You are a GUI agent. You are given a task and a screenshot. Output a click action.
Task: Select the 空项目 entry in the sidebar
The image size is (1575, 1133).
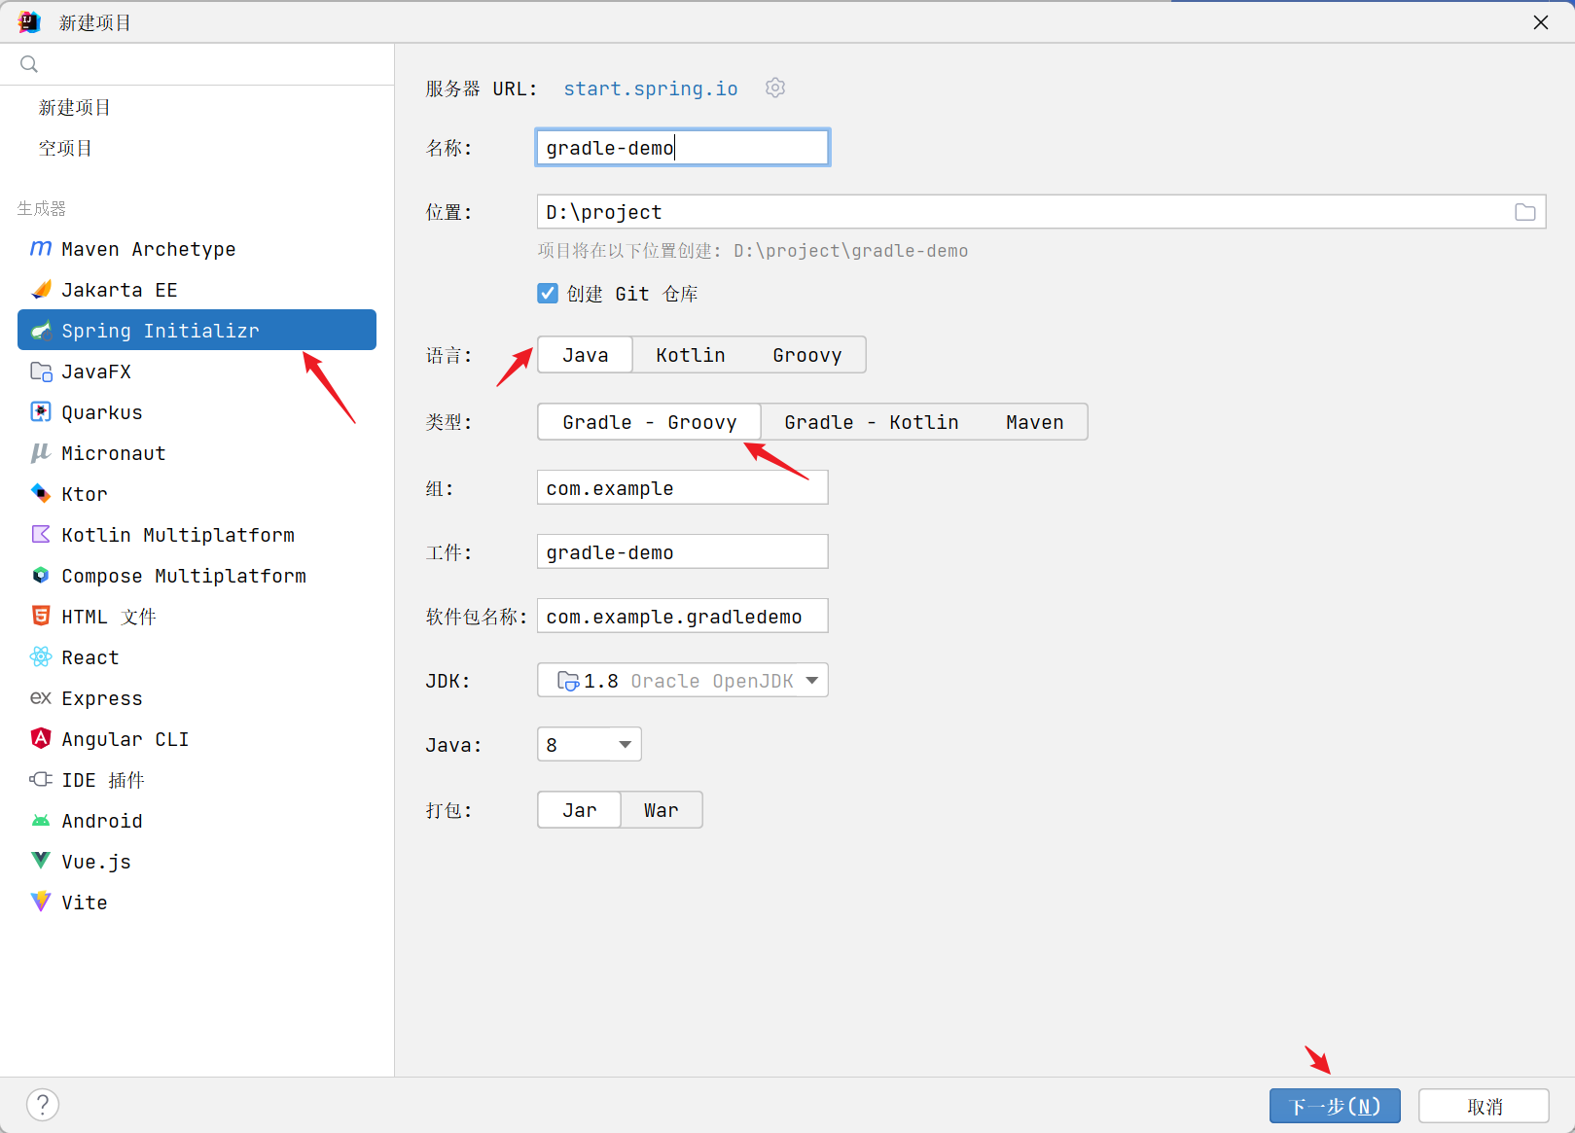tap(65, 147)
